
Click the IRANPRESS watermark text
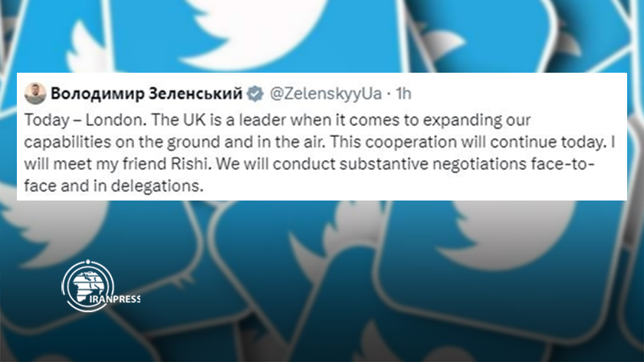coord(115,299)
